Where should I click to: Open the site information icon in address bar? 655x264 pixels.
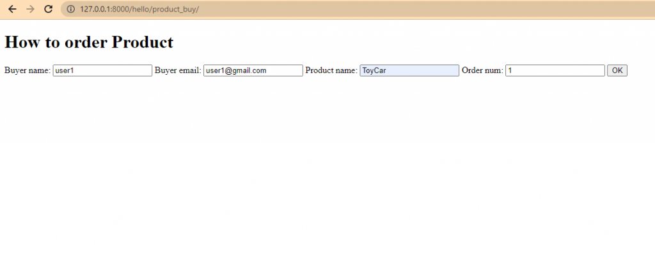(x=71, y=9)
